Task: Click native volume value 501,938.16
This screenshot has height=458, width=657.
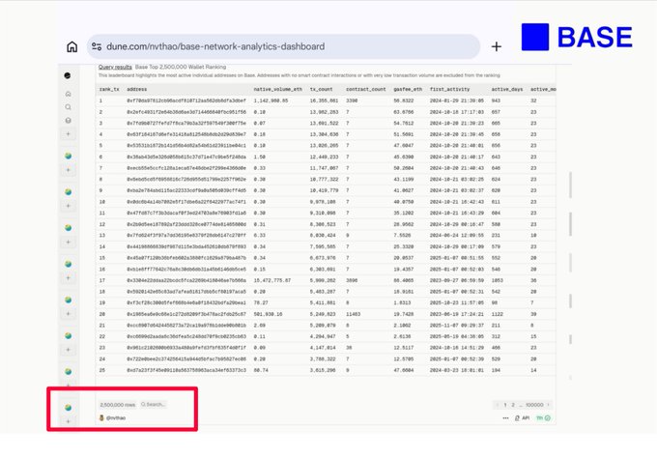Action: coord(268,314)
